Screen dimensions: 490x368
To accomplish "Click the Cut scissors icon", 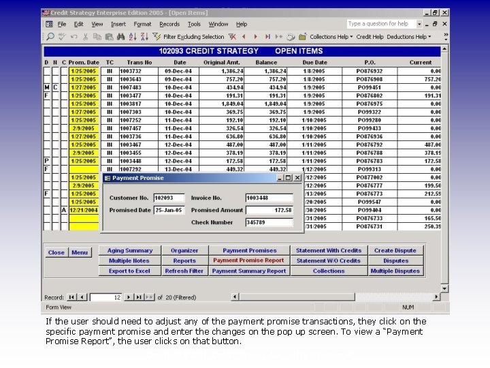I will tap(85, 37).
